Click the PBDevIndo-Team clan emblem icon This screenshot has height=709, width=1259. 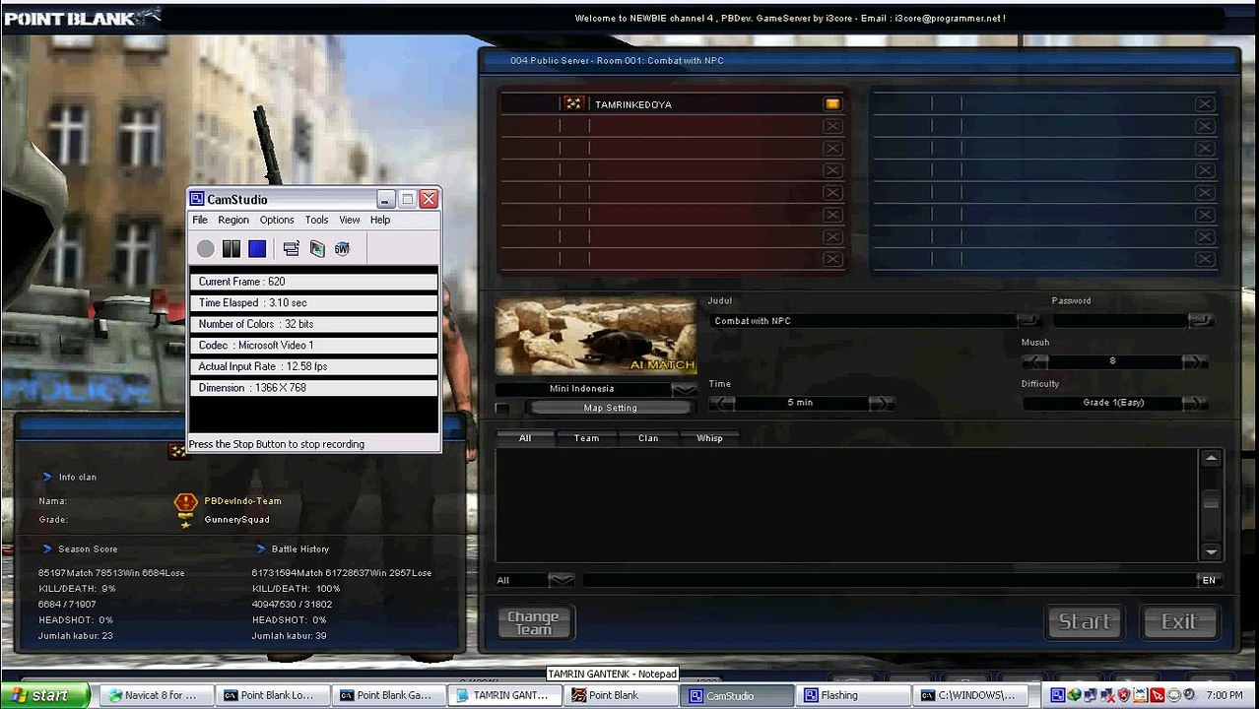point(185,501)
